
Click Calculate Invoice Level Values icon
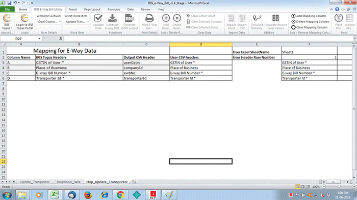pyautogui.click(x=275, y=22)
